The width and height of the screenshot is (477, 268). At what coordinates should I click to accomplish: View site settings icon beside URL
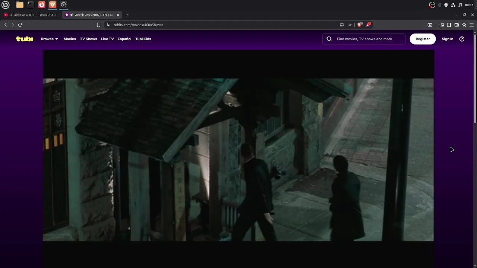108,25
